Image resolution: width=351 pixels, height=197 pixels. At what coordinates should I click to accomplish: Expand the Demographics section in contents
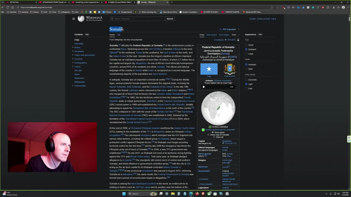(73, 63)
